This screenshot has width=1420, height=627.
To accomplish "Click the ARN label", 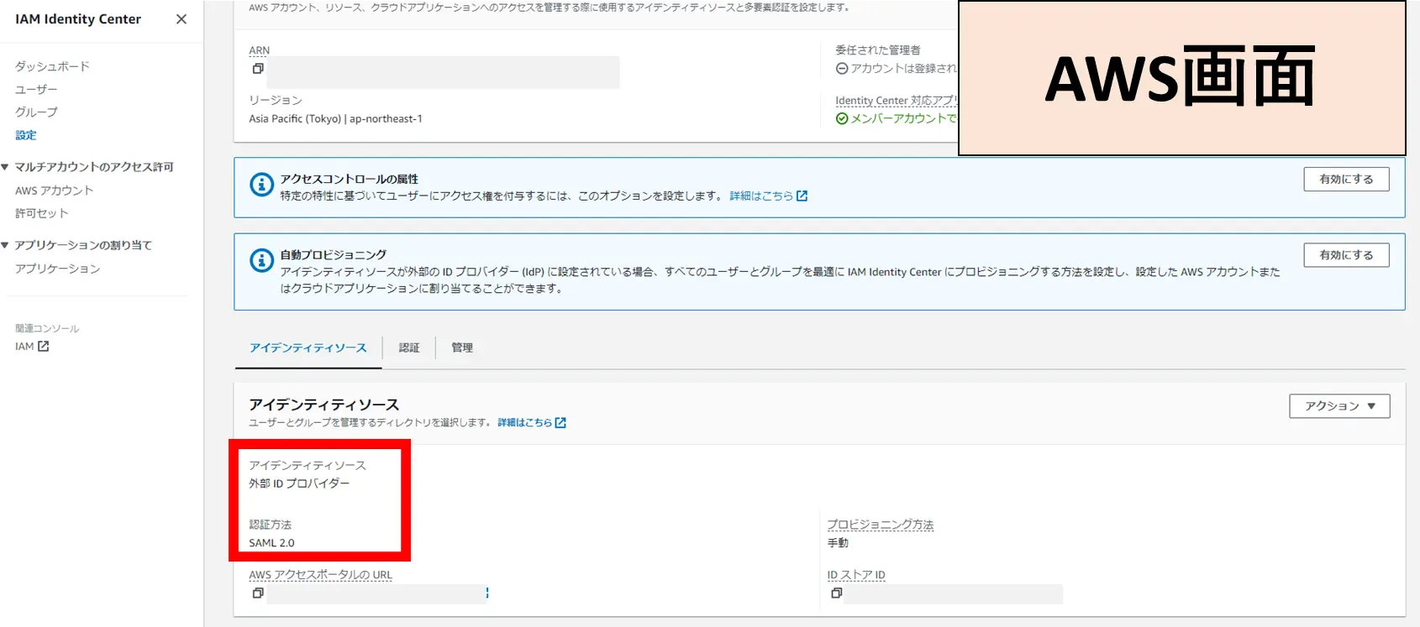I will (259, 50).
